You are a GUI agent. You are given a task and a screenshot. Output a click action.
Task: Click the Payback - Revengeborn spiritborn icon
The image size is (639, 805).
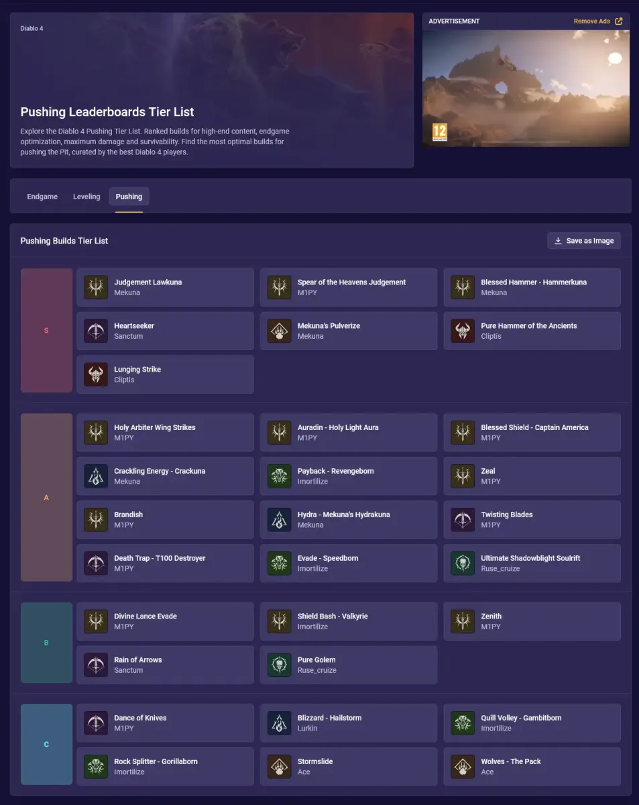[279, 476]
